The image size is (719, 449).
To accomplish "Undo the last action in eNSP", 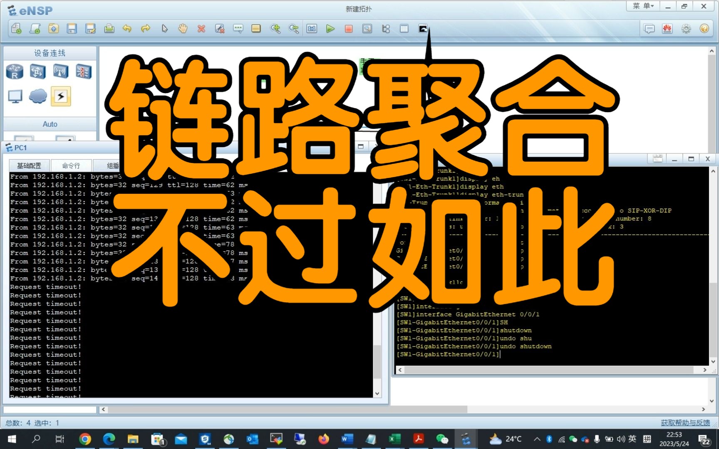I will coord(127,29).
